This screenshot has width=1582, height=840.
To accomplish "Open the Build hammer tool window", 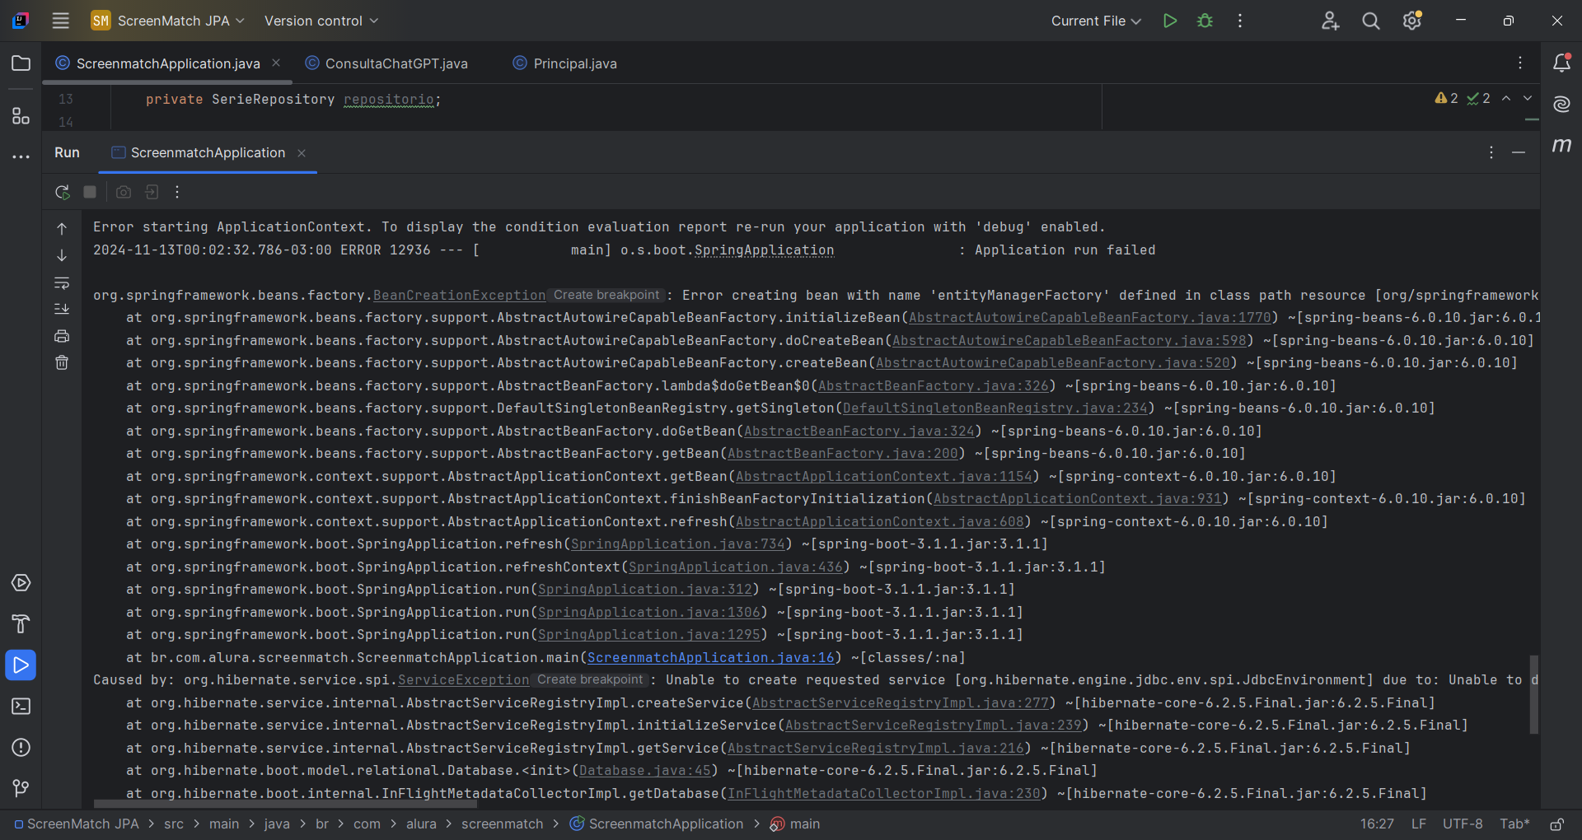I will tap(21, 624).
